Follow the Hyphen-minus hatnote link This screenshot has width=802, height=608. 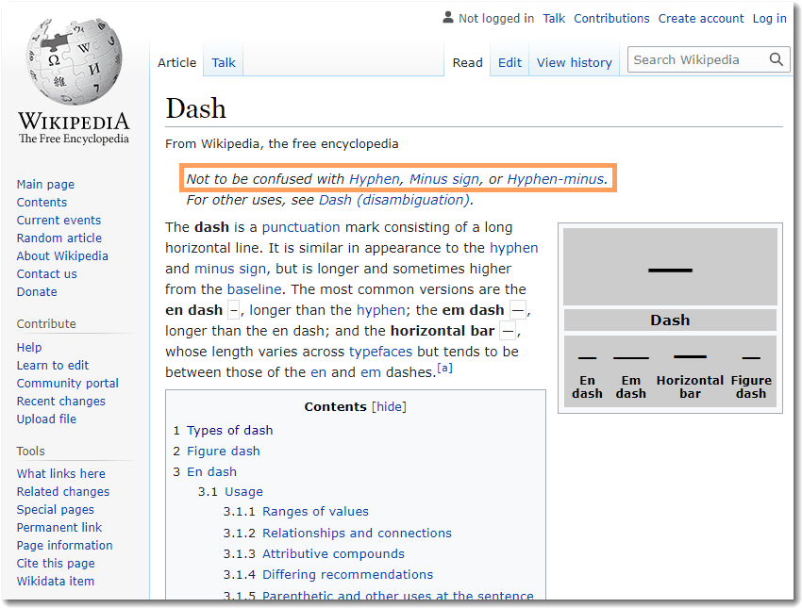coord(555,179)
